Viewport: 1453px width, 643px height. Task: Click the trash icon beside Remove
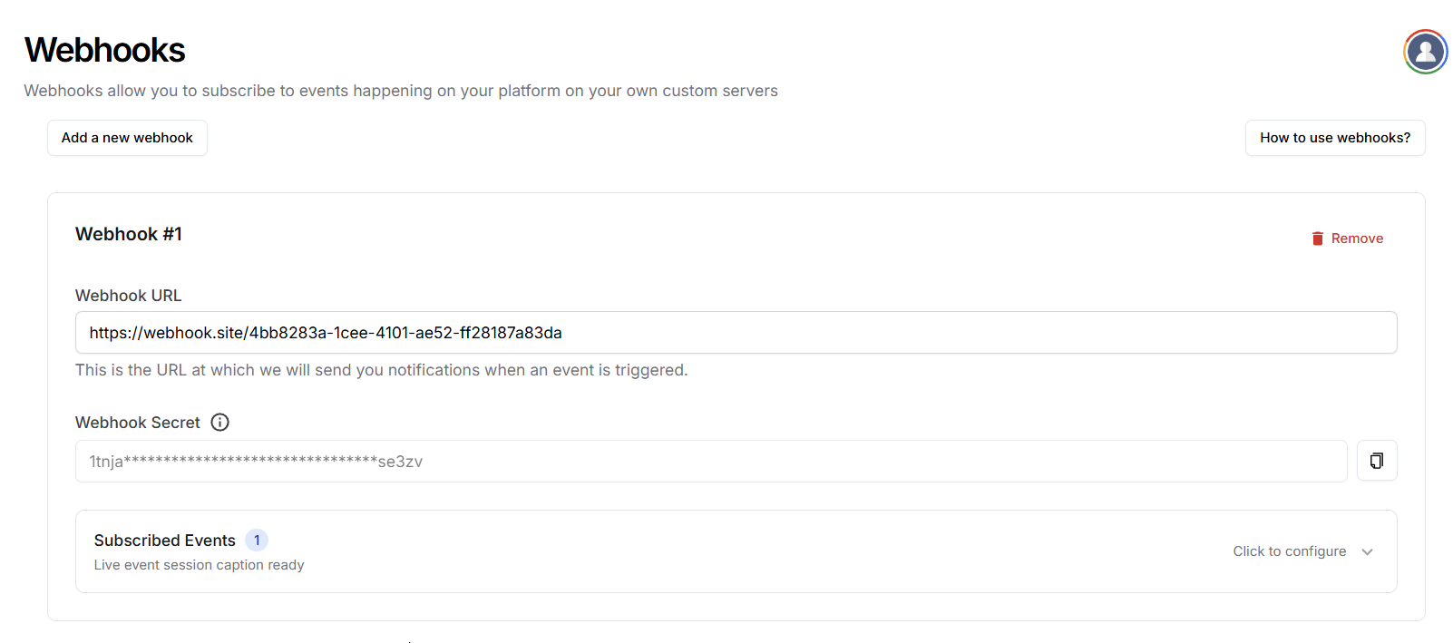(x=1317, y=238)
